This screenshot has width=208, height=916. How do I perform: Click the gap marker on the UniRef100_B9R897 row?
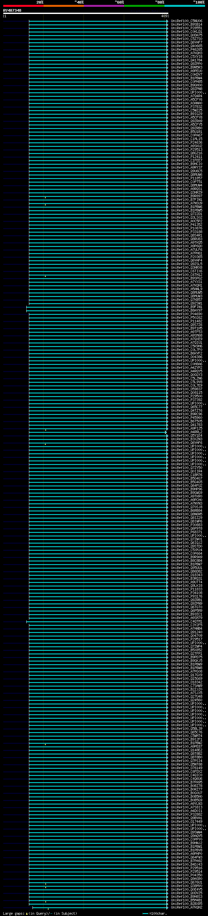(x=45, y=197)
